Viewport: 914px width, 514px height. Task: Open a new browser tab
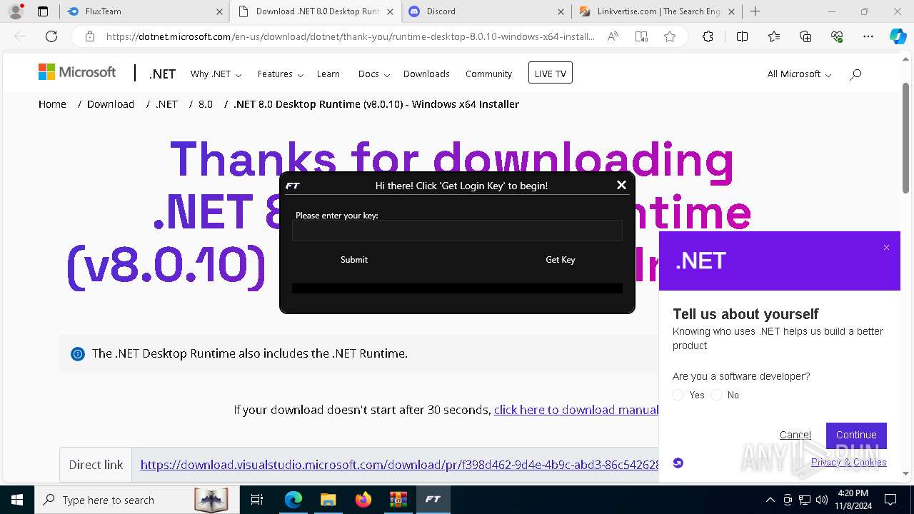(755, 11)
